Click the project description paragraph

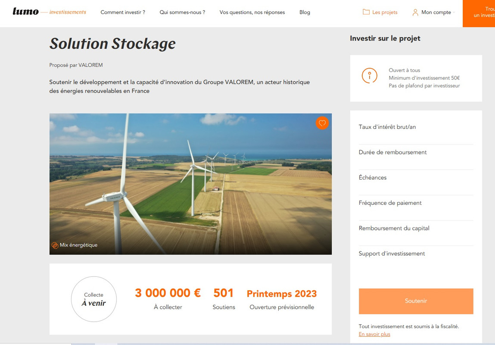pos(179,86)
